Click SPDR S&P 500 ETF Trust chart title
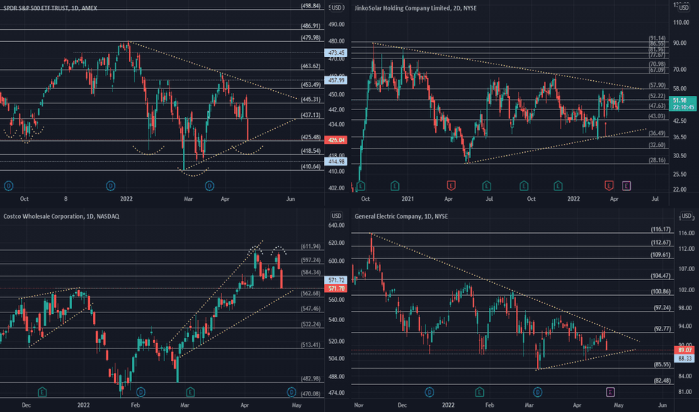 click(x=50, y=8)
